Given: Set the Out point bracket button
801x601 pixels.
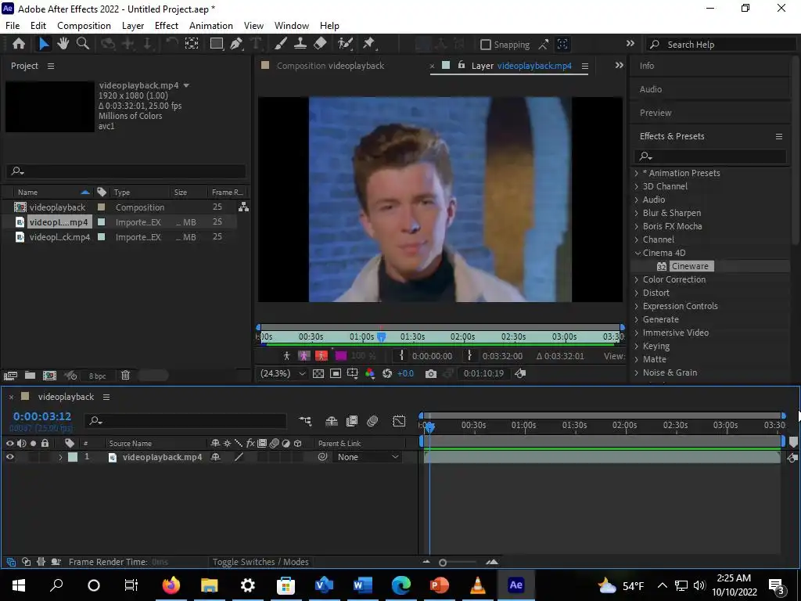Looking at the screenshot, I should [469, 355].
